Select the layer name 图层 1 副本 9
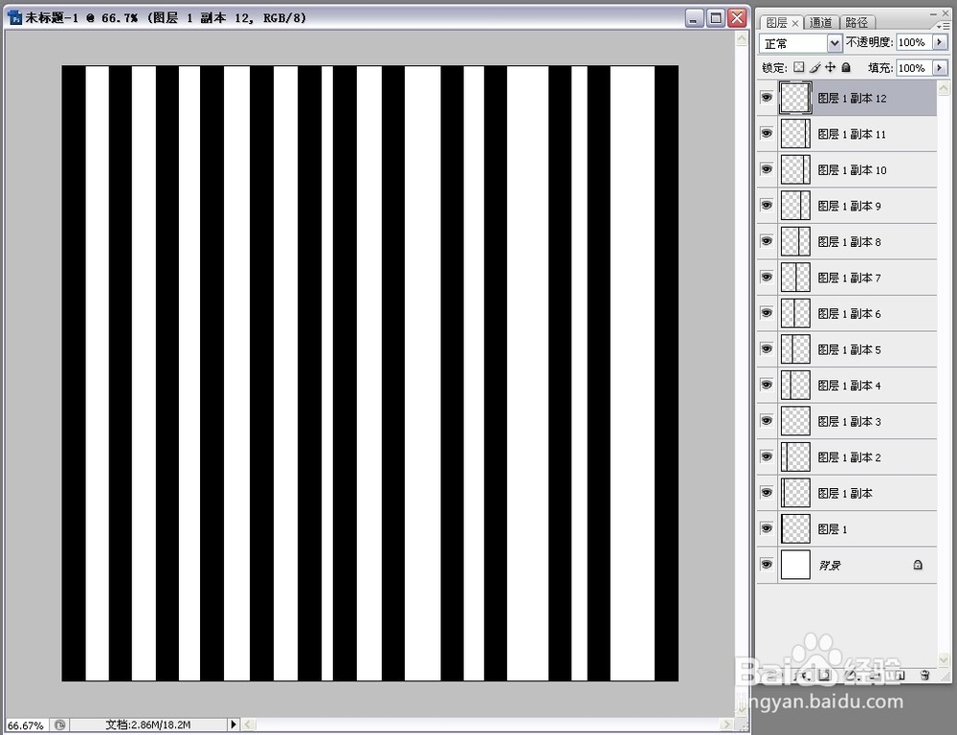 click(849, 206)
